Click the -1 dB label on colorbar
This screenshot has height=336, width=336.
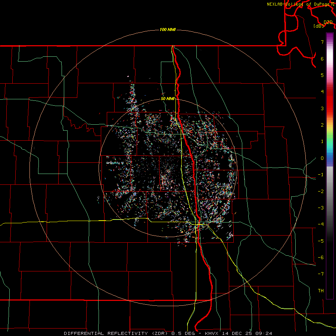pyautogui.click(x=321, y=175)
